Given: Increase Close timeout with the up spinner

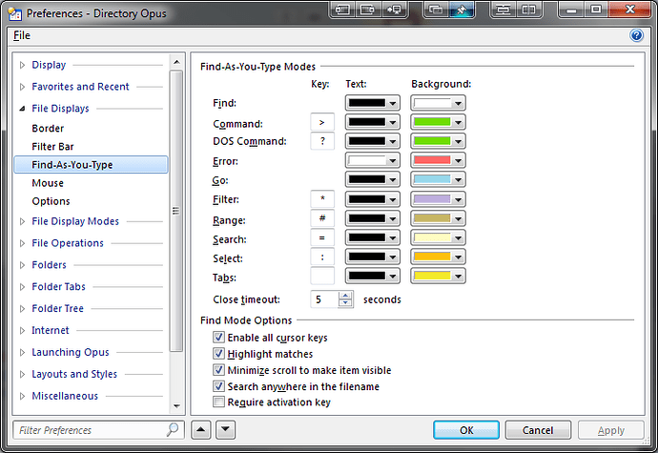Looking at the screenshot, I should point(345,296).
